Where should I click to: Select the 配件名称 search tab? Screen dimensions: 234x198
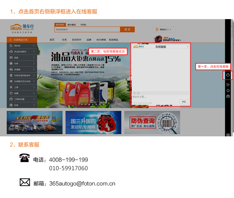click(x=60, y=25)
